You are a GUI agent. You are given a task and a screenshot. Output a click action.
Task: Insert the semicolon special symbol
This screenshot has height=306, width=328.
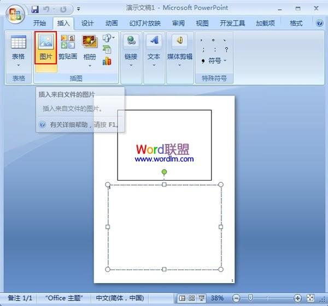203,50
